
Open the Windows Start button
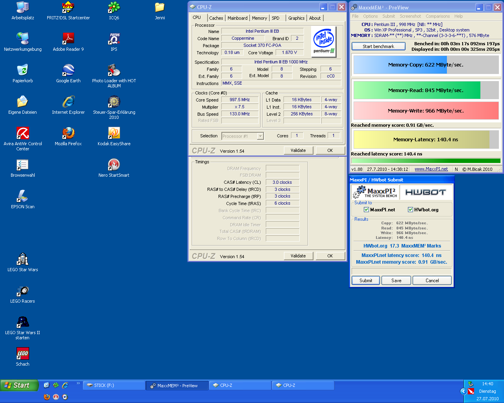click(19, 385)
